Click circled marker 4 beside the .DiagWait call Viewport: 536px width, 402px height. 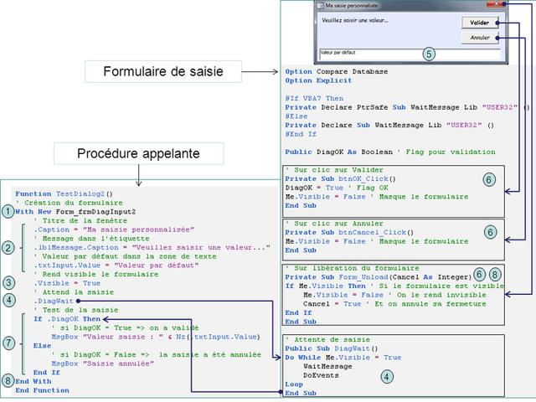(8, 300)
